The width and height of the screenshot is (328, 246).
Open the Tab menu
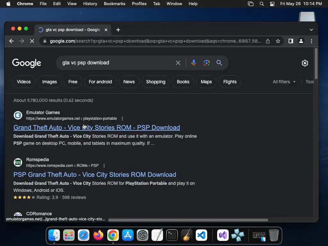(x=156, y=4)
